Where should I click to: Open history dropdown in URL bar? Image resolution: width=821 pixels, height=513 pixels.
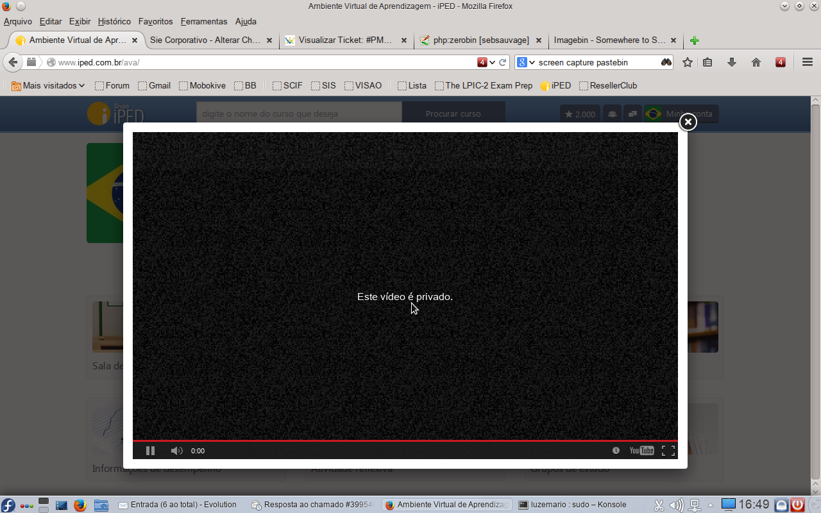492,62
